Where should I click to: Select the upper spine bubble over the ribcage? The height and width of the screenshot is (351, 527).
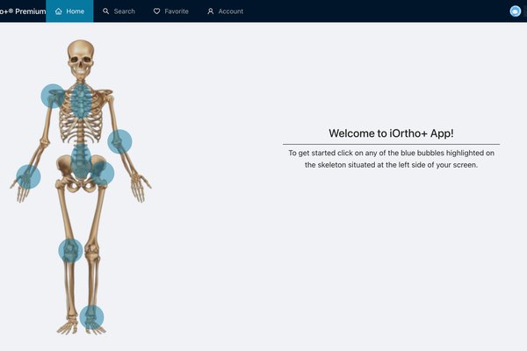point(81,101)
